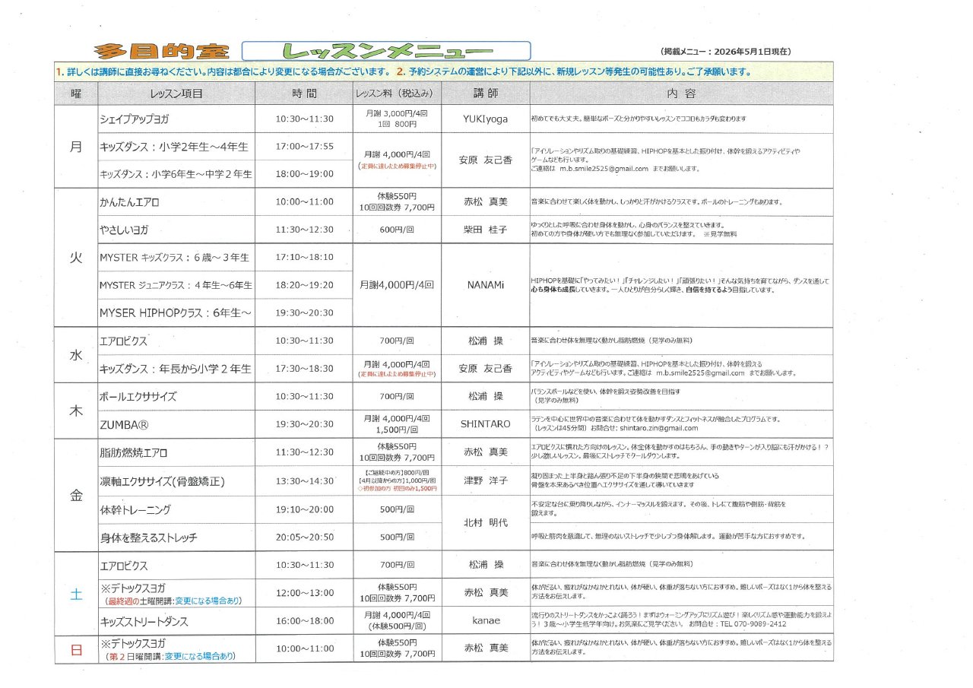Click the "20:05〜20:50" time cell
This screenshot has width=973, height=688.
(x=304, y=537)
